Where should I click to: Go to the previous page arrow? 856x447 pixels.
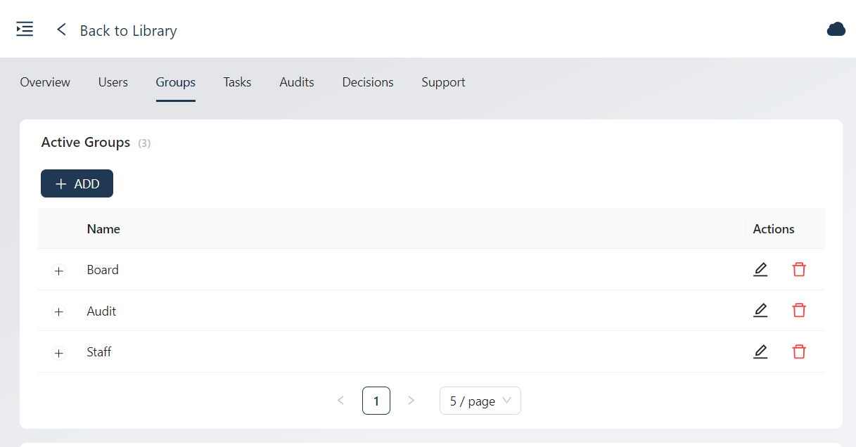(340, 401)
